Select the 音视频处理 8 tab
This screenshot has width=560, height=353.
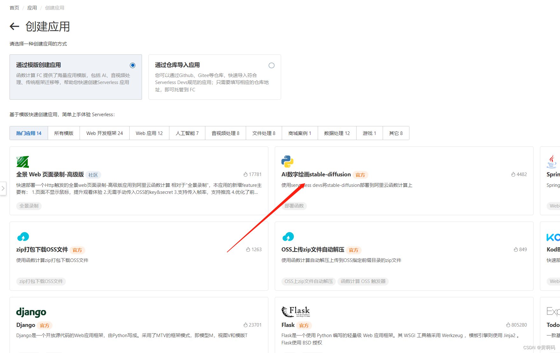(x=225, y=133)
